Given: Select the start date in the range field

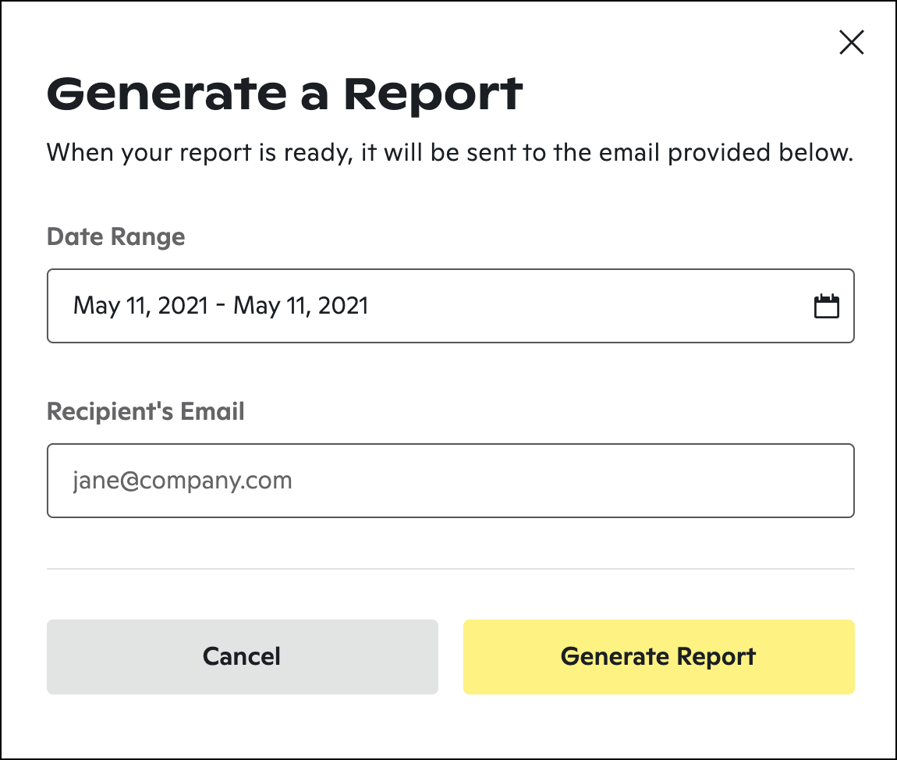Looking at the screenshot, I should click(x=140, y=306).
